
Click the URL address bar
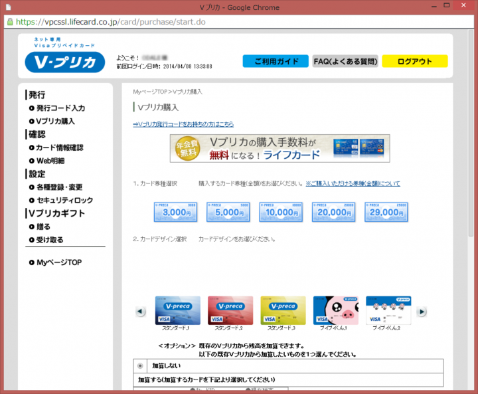[x=239, y=22]
